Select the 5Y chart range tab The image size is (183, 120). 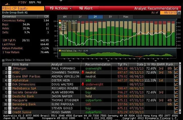coord(110,17)
